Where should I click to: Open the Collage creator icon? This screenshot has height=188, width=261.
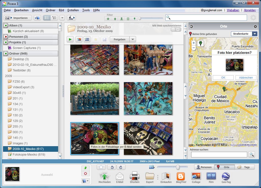click(196, 176)
